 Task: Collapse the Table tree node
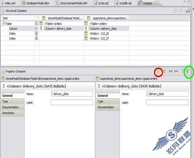point(4,24)
